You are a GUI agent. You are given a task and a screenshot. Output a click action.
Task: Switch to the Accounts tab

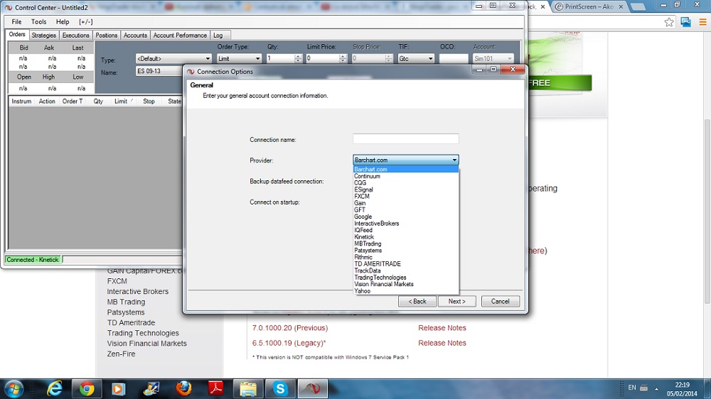(x=135, y=35)
